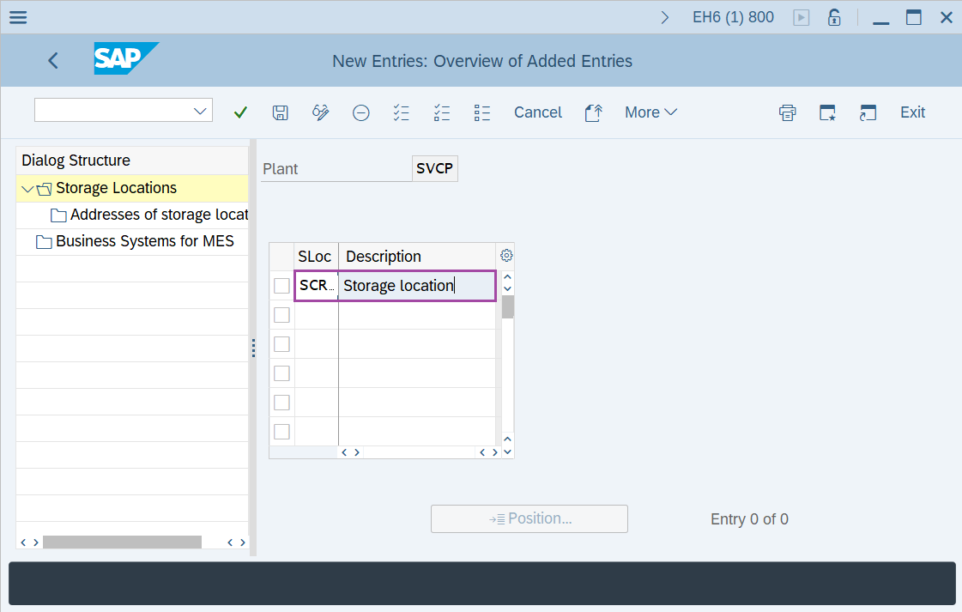Click the Cancel button
The height and width of the screenshot is (612, 962).
(x=538, y=112)
